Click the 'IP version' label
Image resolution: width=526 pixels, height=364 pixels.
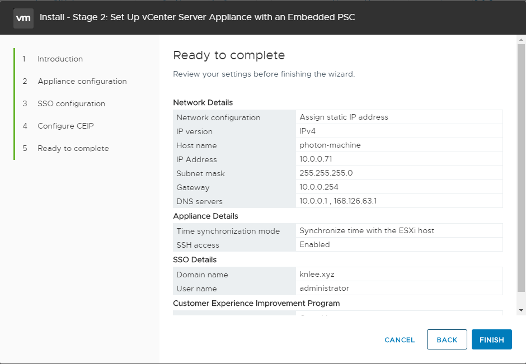pyautogui.click(x=195, y=132)
